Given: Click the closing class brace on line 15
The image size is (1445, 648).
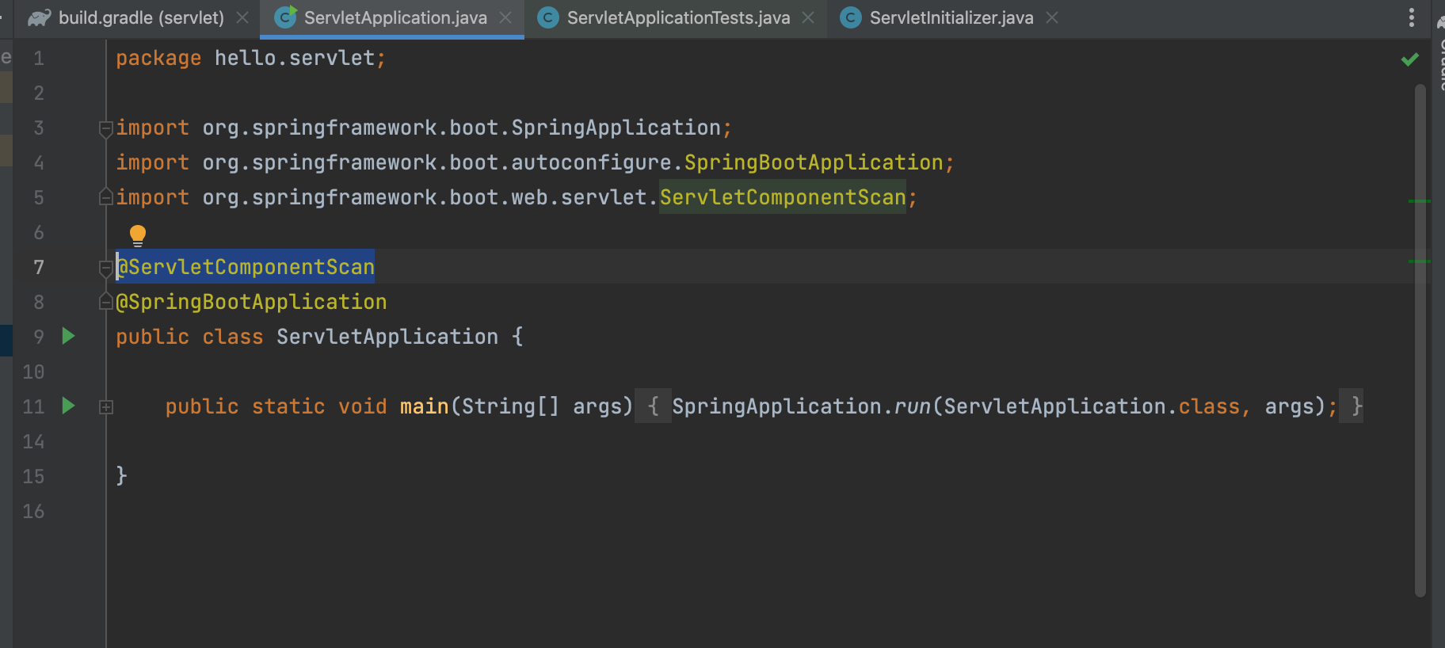Looking at the screenshot, I should click(121, 475).
